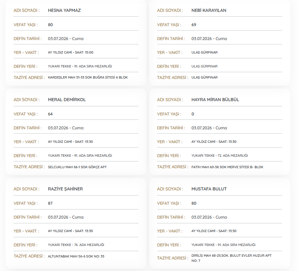Click the DİRİLİŞ MAH 68-25.SOK BULUT EVLER address
The height and width of the screenshot is (271, 298).
click(x=231, y=258)
